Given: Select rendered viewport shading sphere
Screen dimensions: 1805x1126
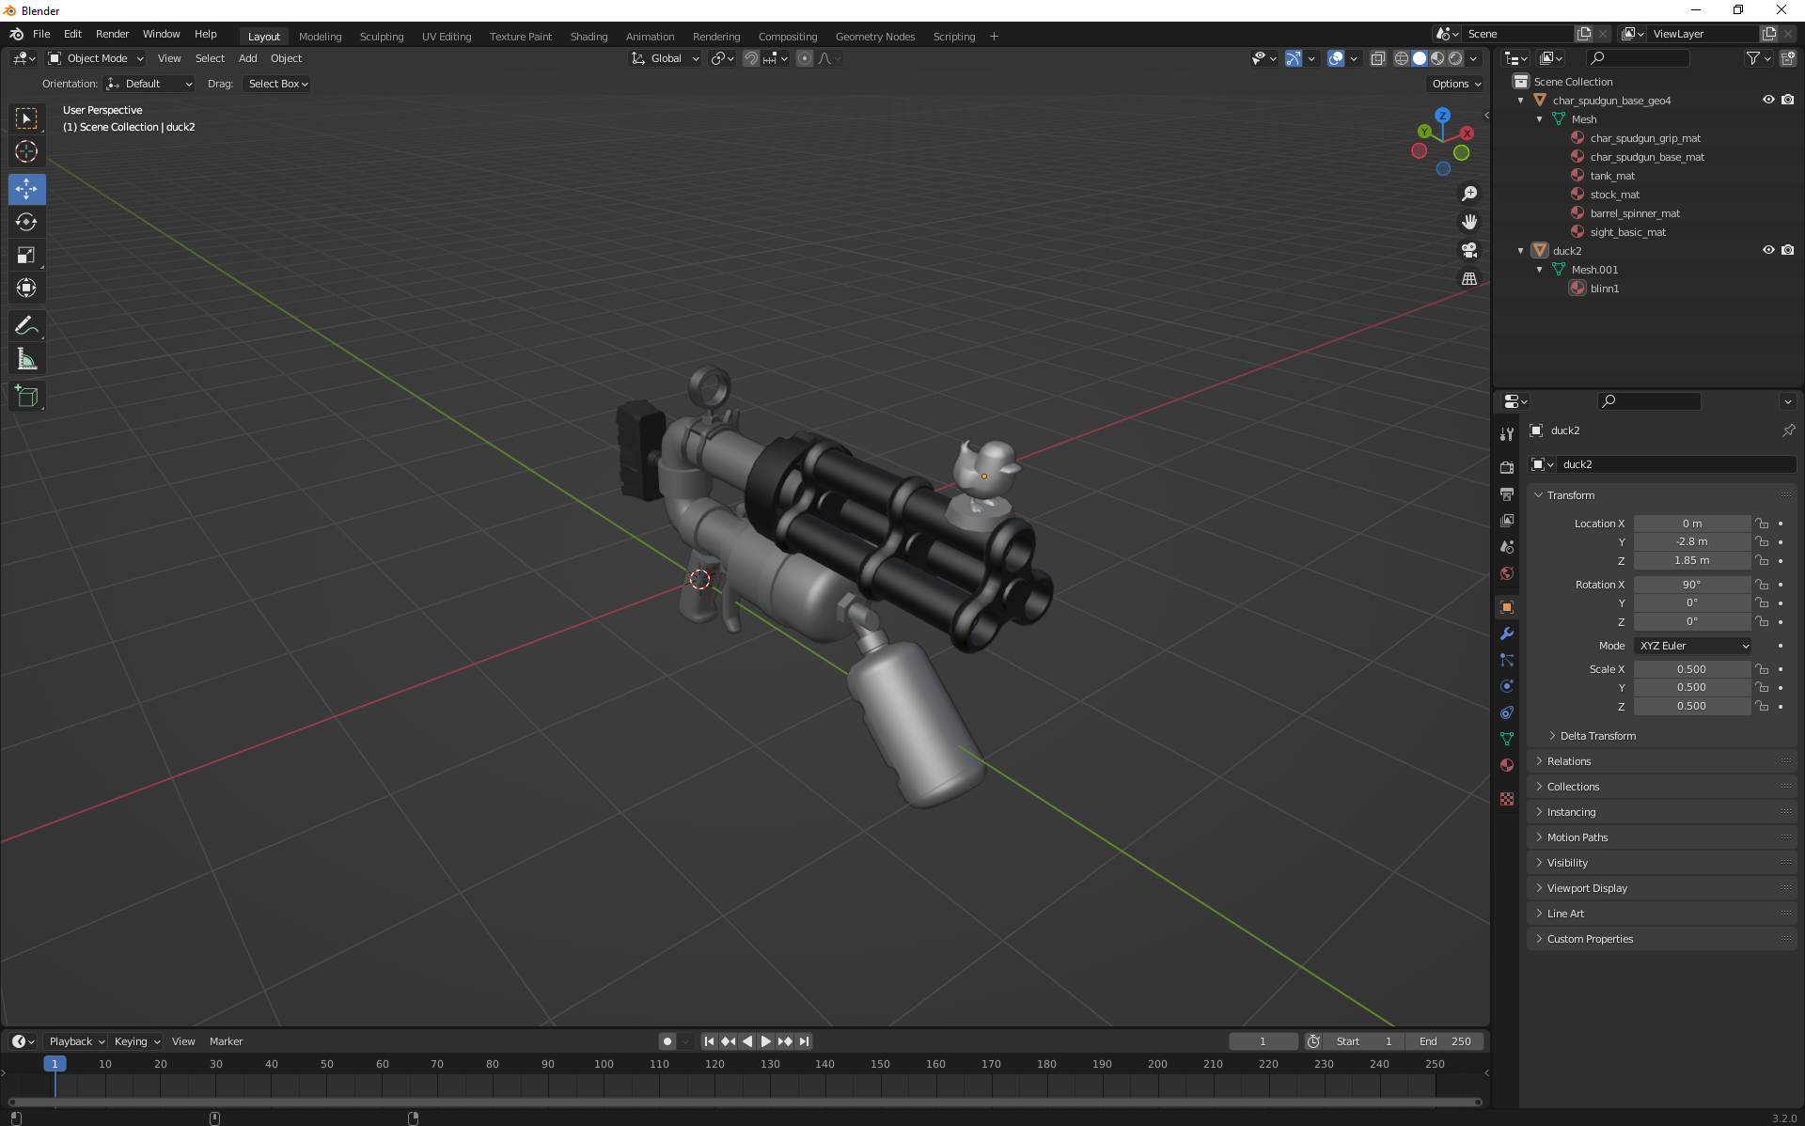Looking at the screenshot, I should (x=1455, y=58).
